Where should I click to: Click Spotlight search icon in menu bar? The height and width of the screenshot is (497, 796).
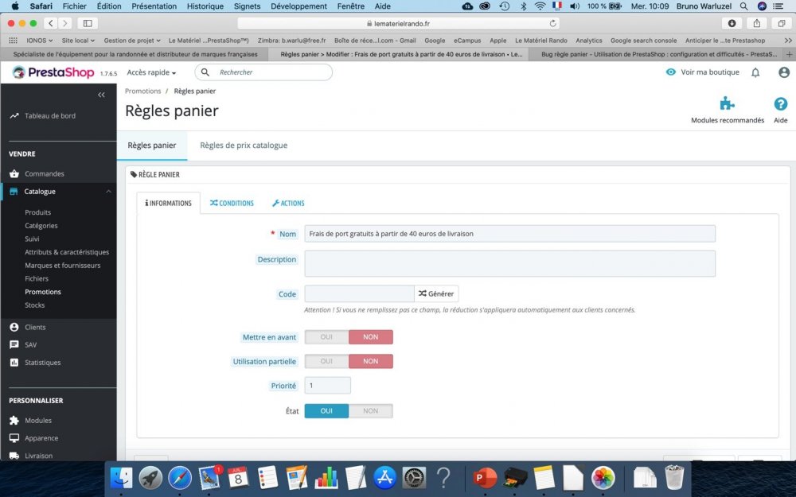coord(743,6)
